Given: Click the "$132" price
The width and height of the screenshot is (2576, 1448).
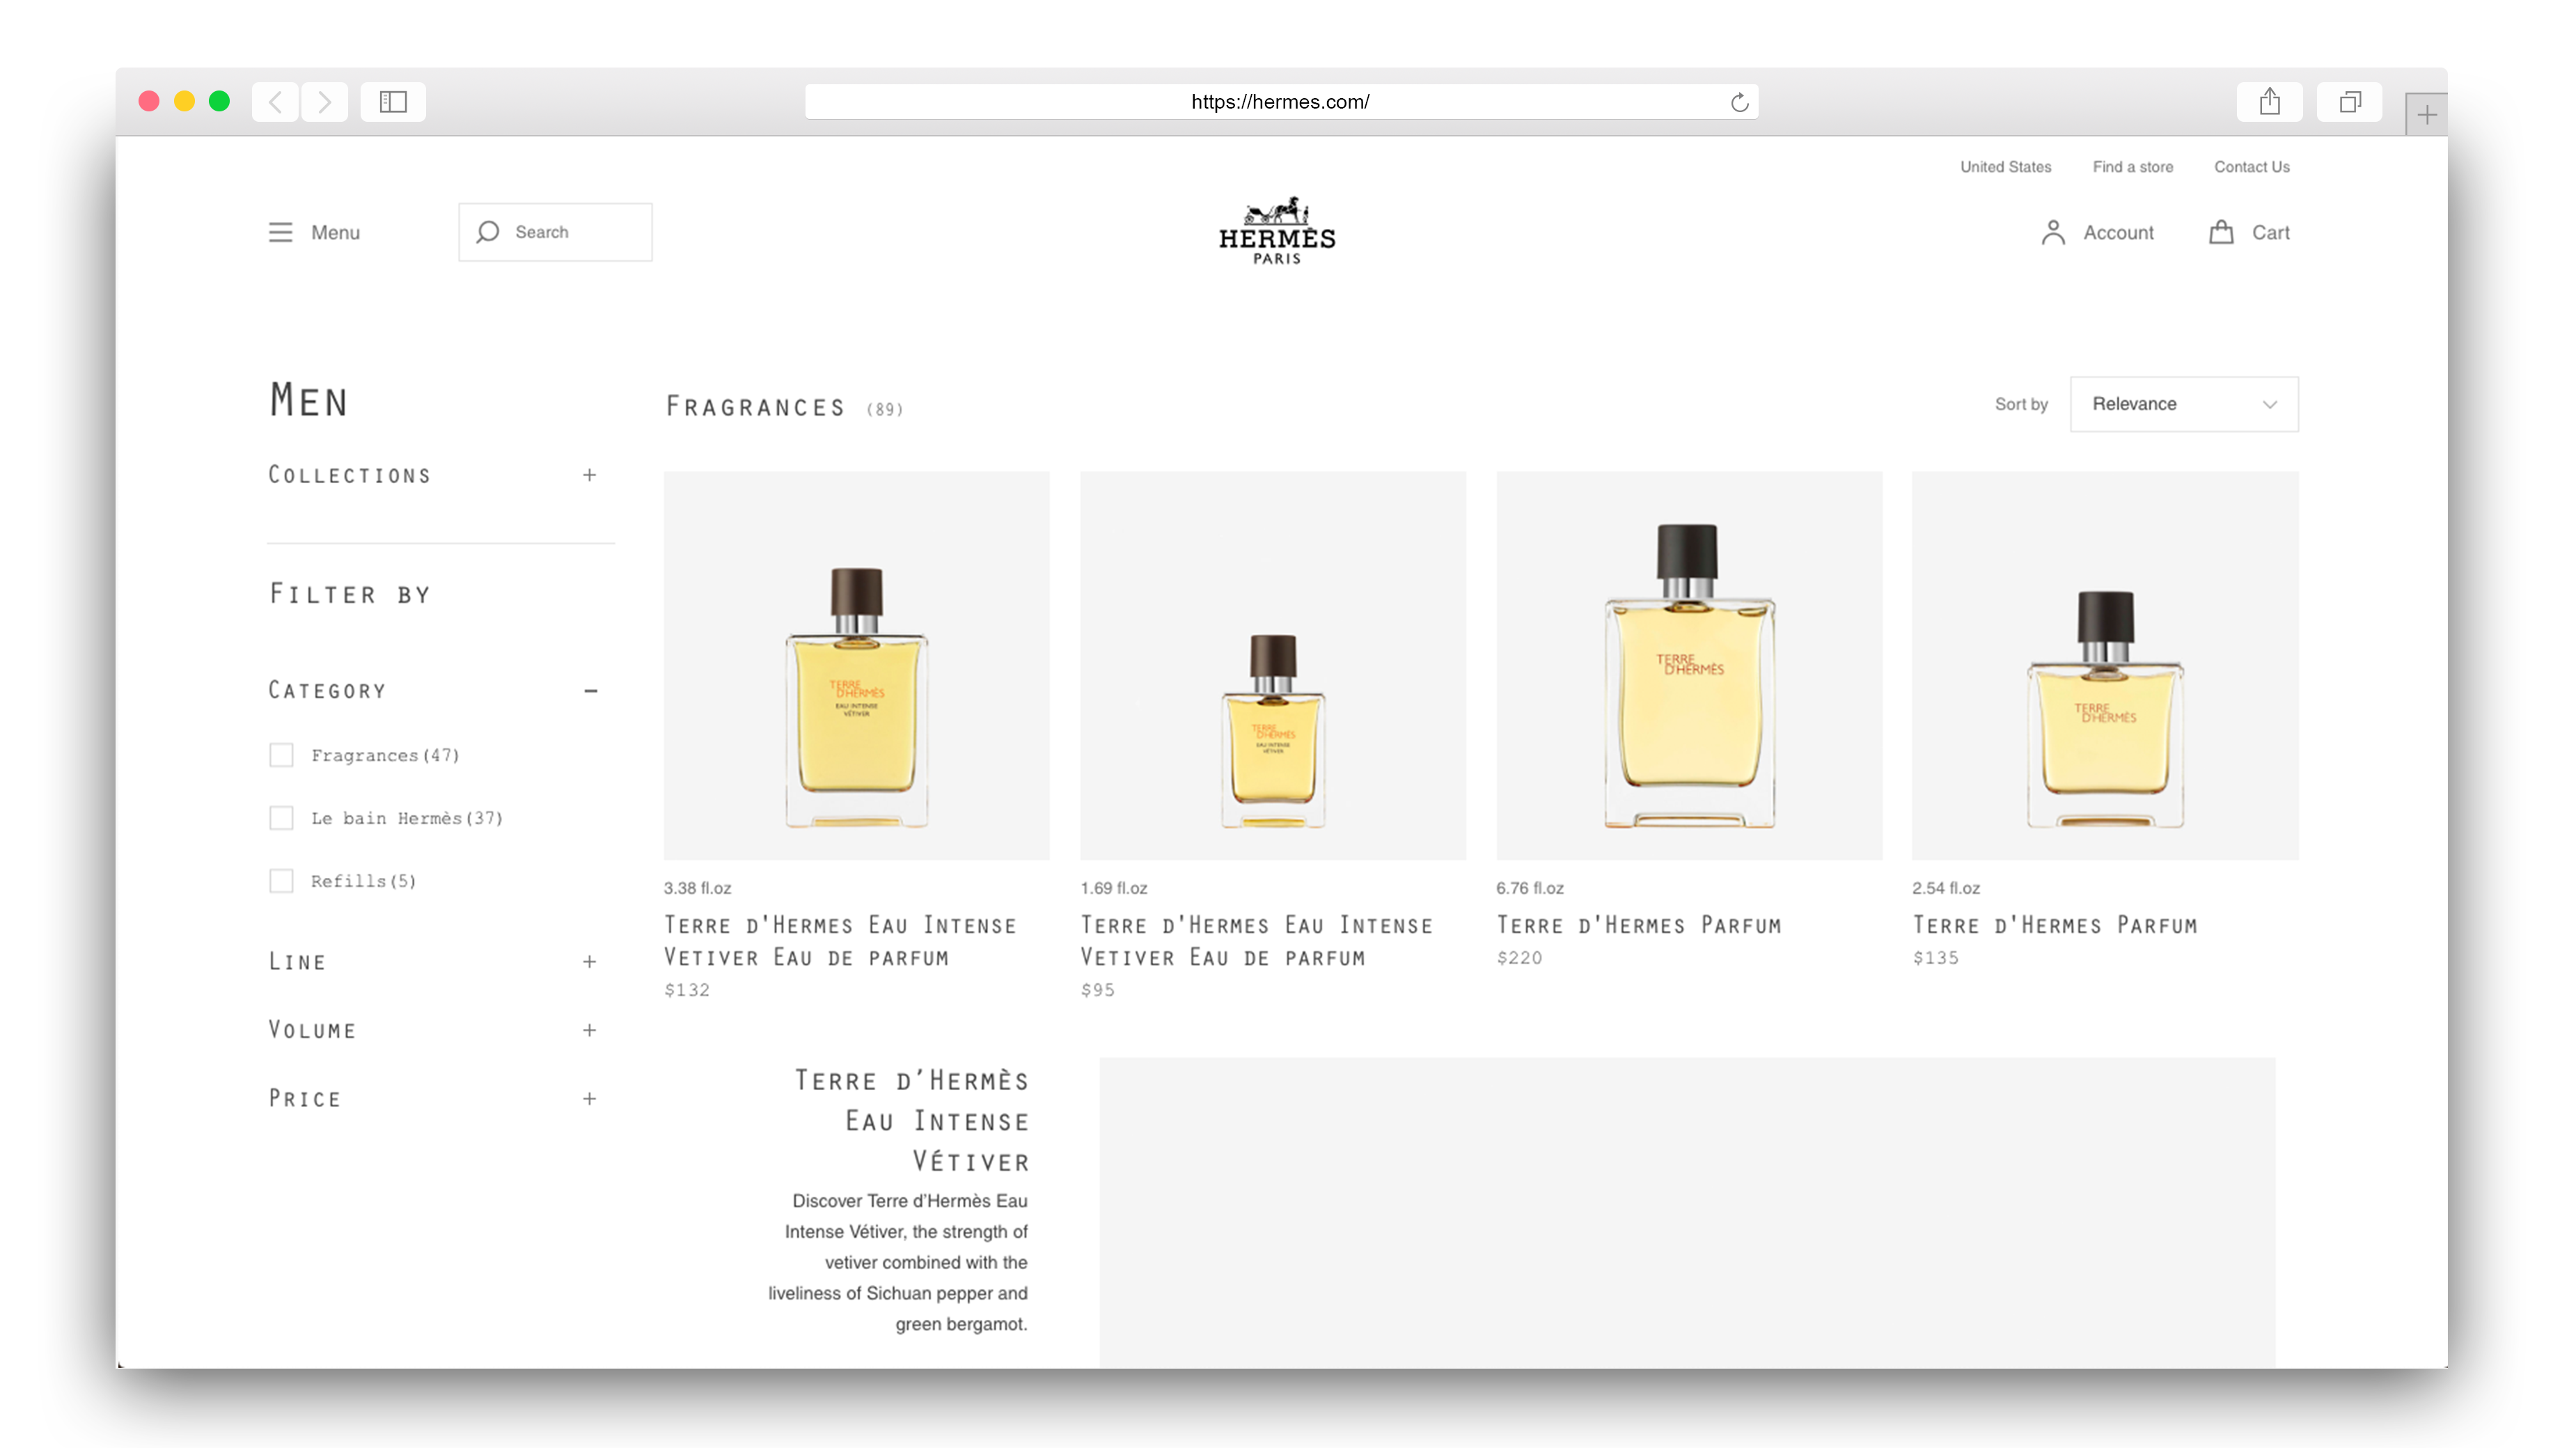Looking at the screenshot, I should click(687, 990).
